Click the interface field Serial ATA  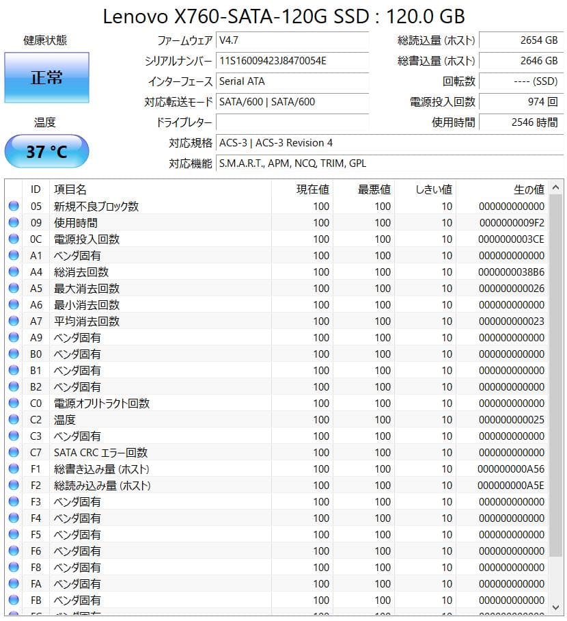point(292,81)
